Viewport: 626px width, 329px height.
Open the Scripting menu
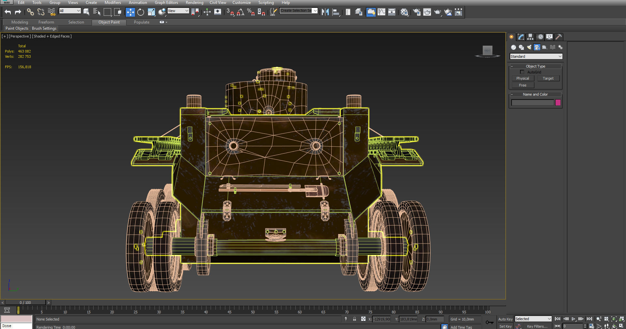(x=266, y=3)
